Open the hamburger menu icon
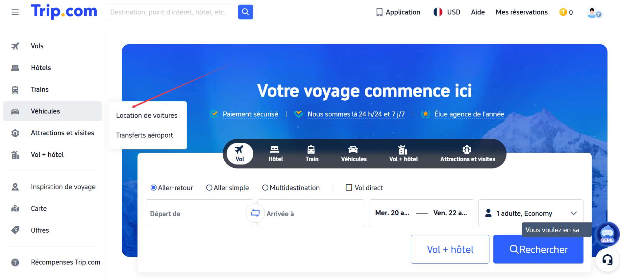The image size is (620, 278). click(15, 12)
